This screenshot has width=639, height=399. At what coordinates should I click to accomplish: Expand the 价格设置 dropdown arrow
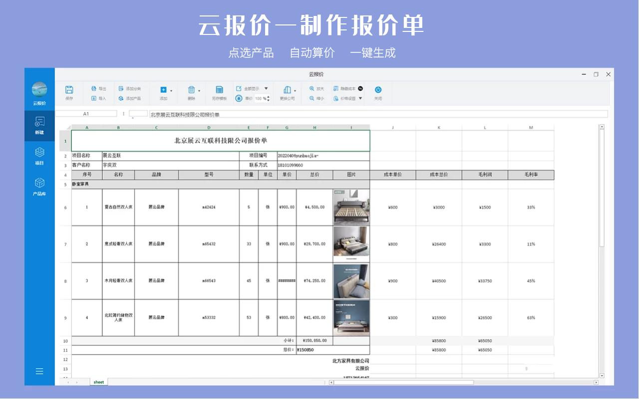pyautogui.click(x=359, y=98)
